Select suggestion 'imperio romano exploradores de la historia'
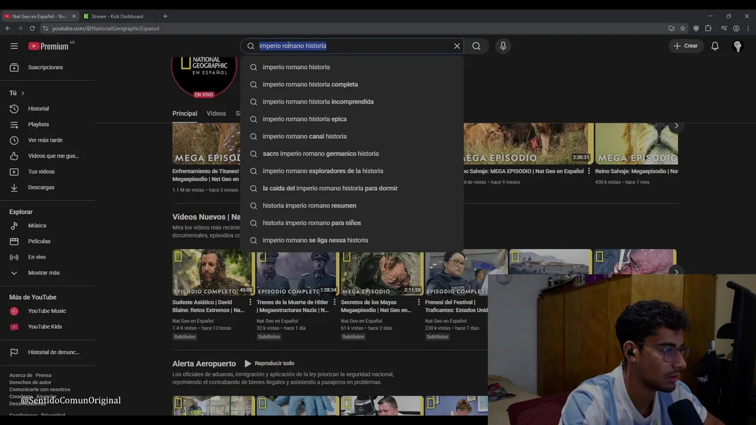The height and width of the screenshot is (425, 756). 352,171
